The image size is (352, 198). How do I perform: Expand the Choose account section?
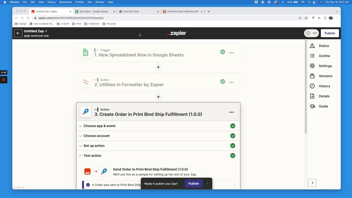158,136
